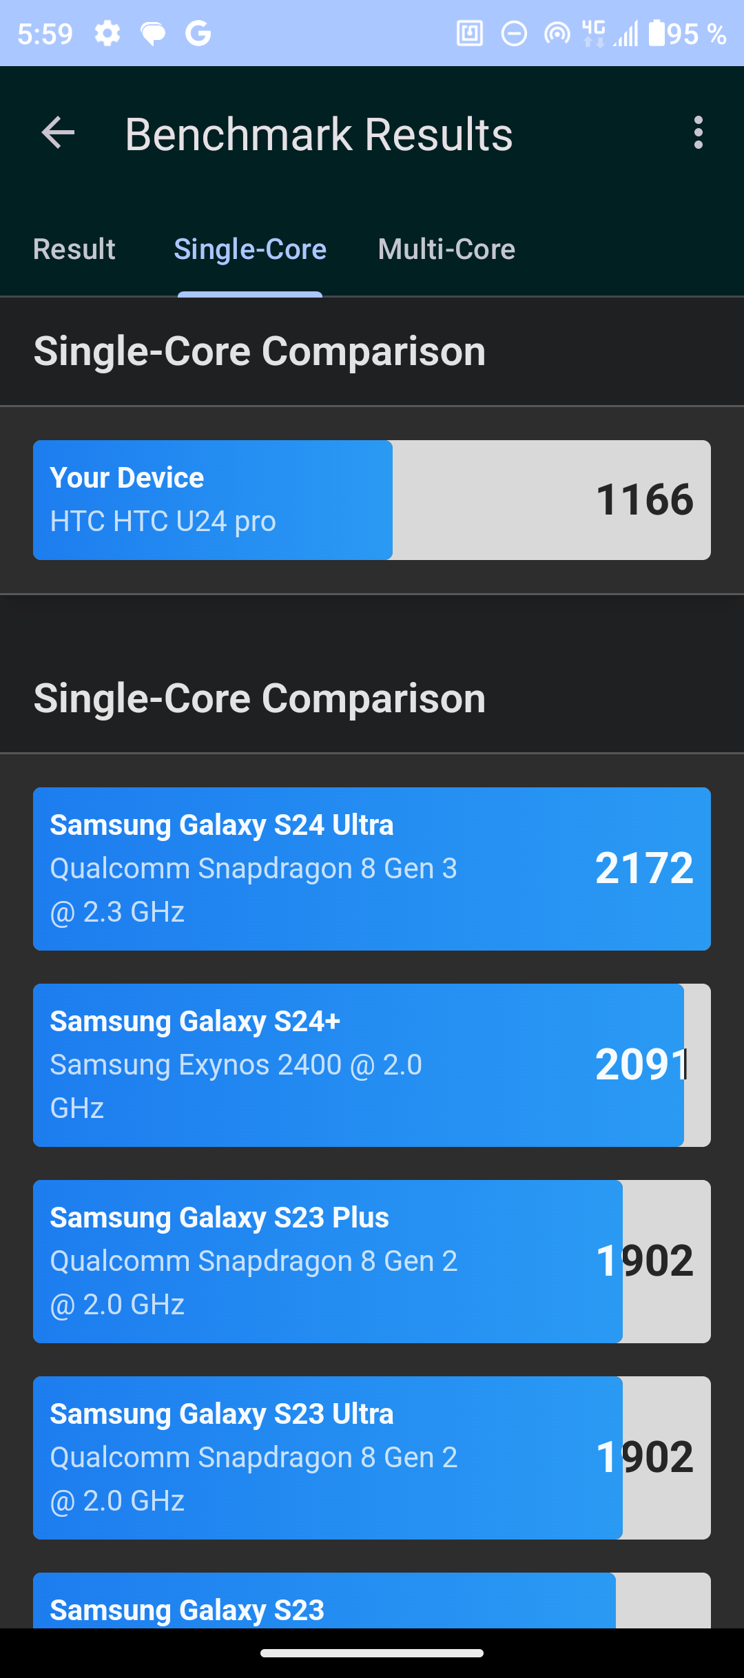Viewport: 744px width, 1678px height.
Task: Select the Single-Core tab
Action: click(x=250, y=249)
